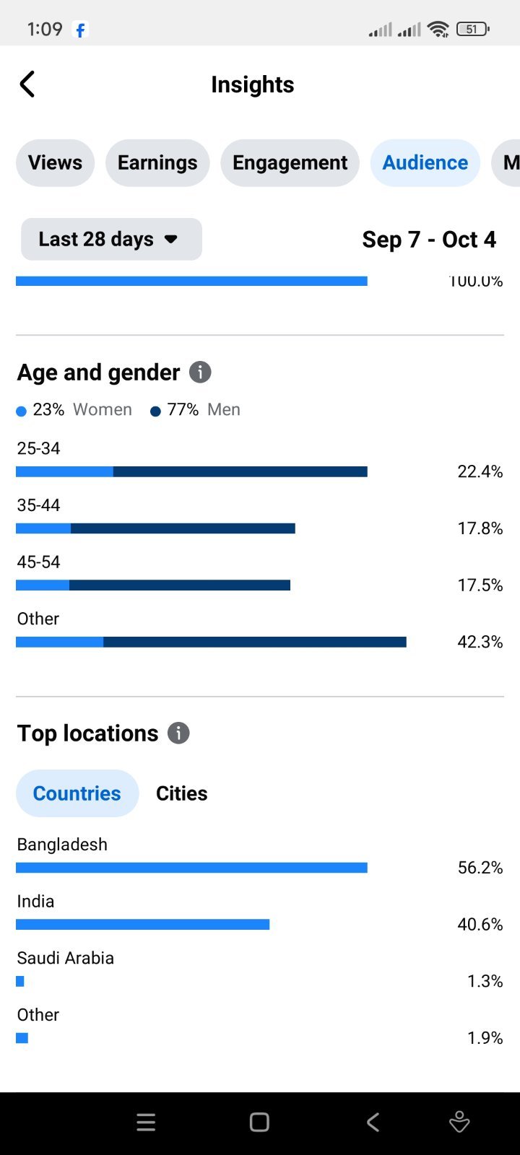Open the Top locations info icon
Viewport: 520px width, 1155px height.
(178, 733)
